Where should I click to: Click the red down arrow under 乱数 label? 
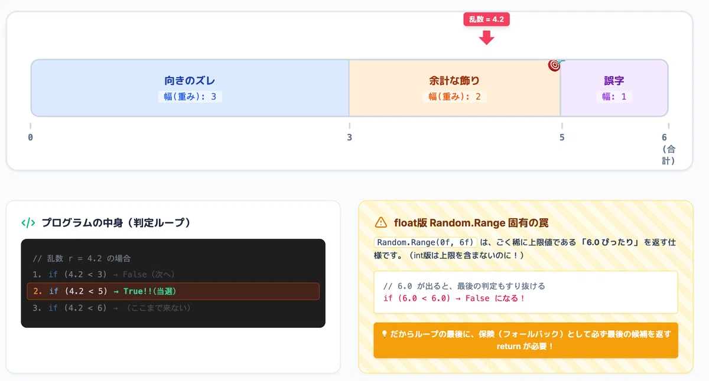pos(486,38)
